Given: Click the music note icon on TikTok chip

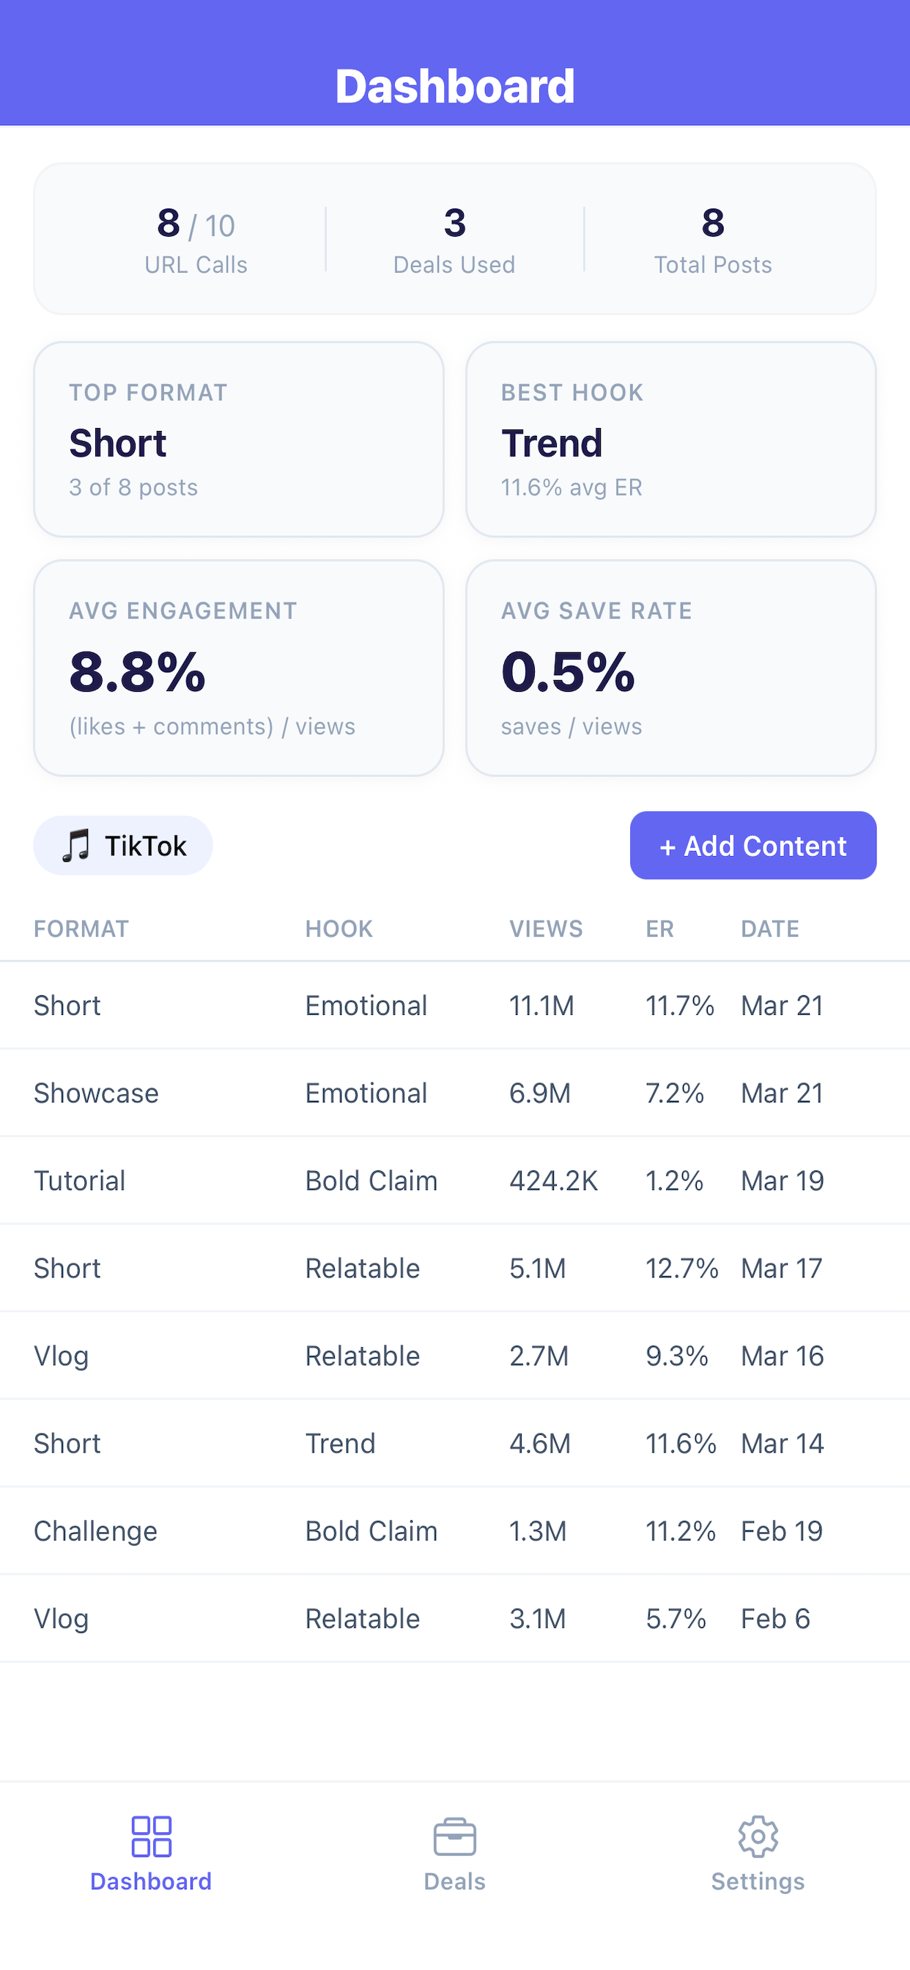Looking at the screenshot, I should (76, 846).
